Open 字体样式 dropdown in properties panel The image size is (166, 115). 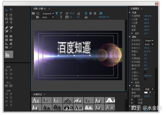149,44
